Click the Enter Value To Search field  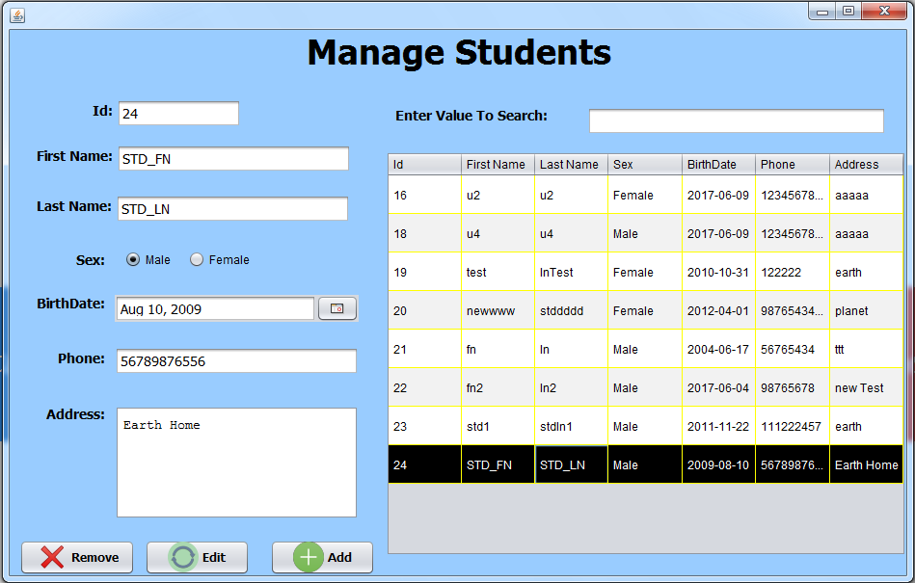(736, 119)
